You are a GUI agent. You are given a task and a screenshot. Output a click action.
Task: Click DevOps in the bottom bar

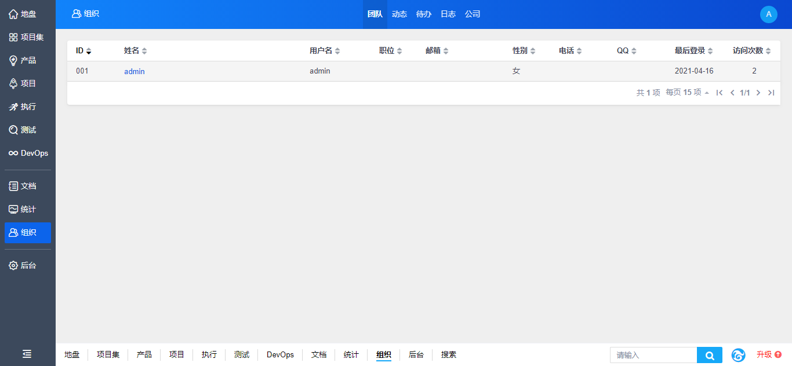(x=280, y=354)
